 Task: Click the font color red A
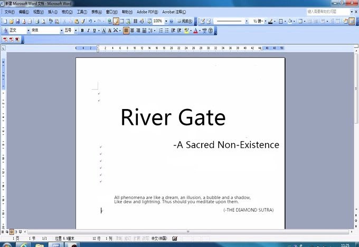(x=195, y=31)
